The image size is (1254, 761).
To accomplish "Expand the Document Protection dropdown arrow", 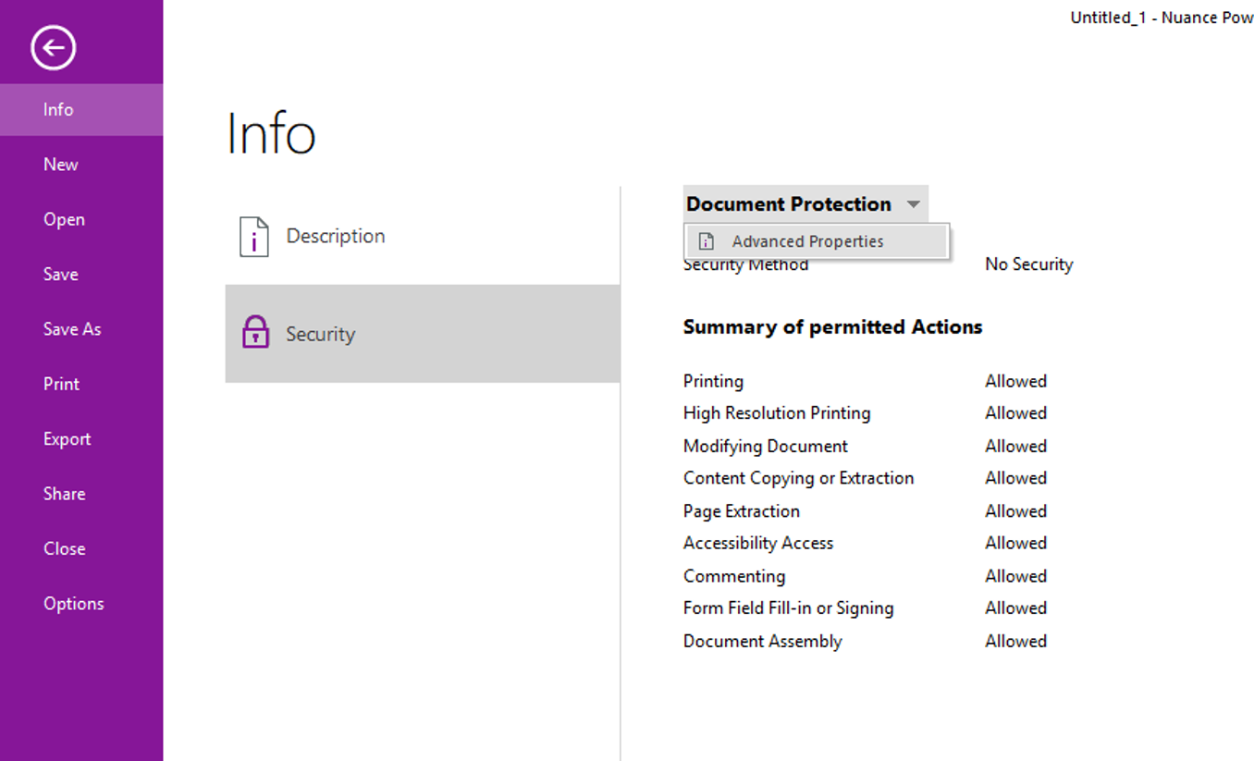I will tap(913, 204).
